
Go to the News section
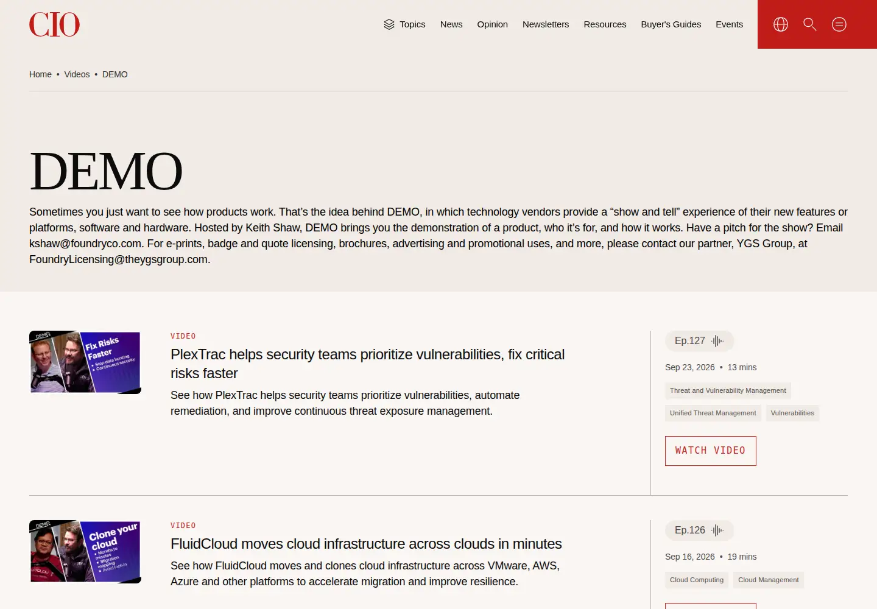coord(451,24)
